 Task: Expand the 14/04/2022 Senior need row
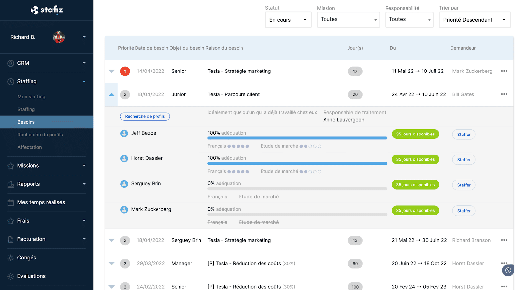tap(112, 71)
